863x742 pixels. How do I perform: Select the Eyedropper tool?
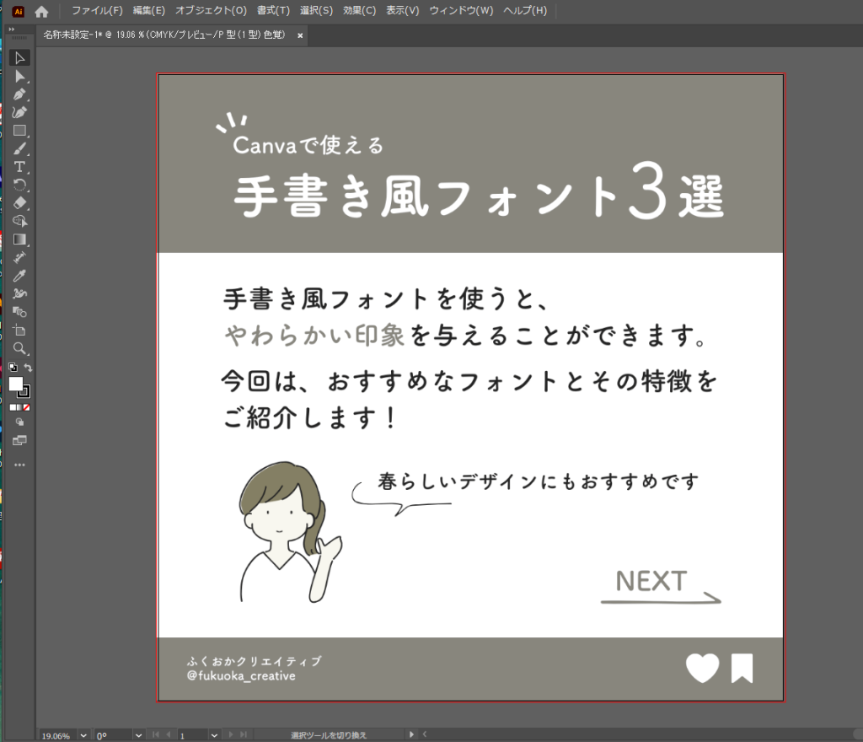click(x=20, y=276)
